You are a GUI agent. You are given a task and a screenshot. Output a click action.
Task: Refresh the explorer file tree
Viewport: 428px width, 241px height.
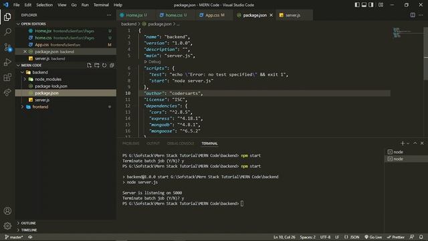click(x=104, y=66)
